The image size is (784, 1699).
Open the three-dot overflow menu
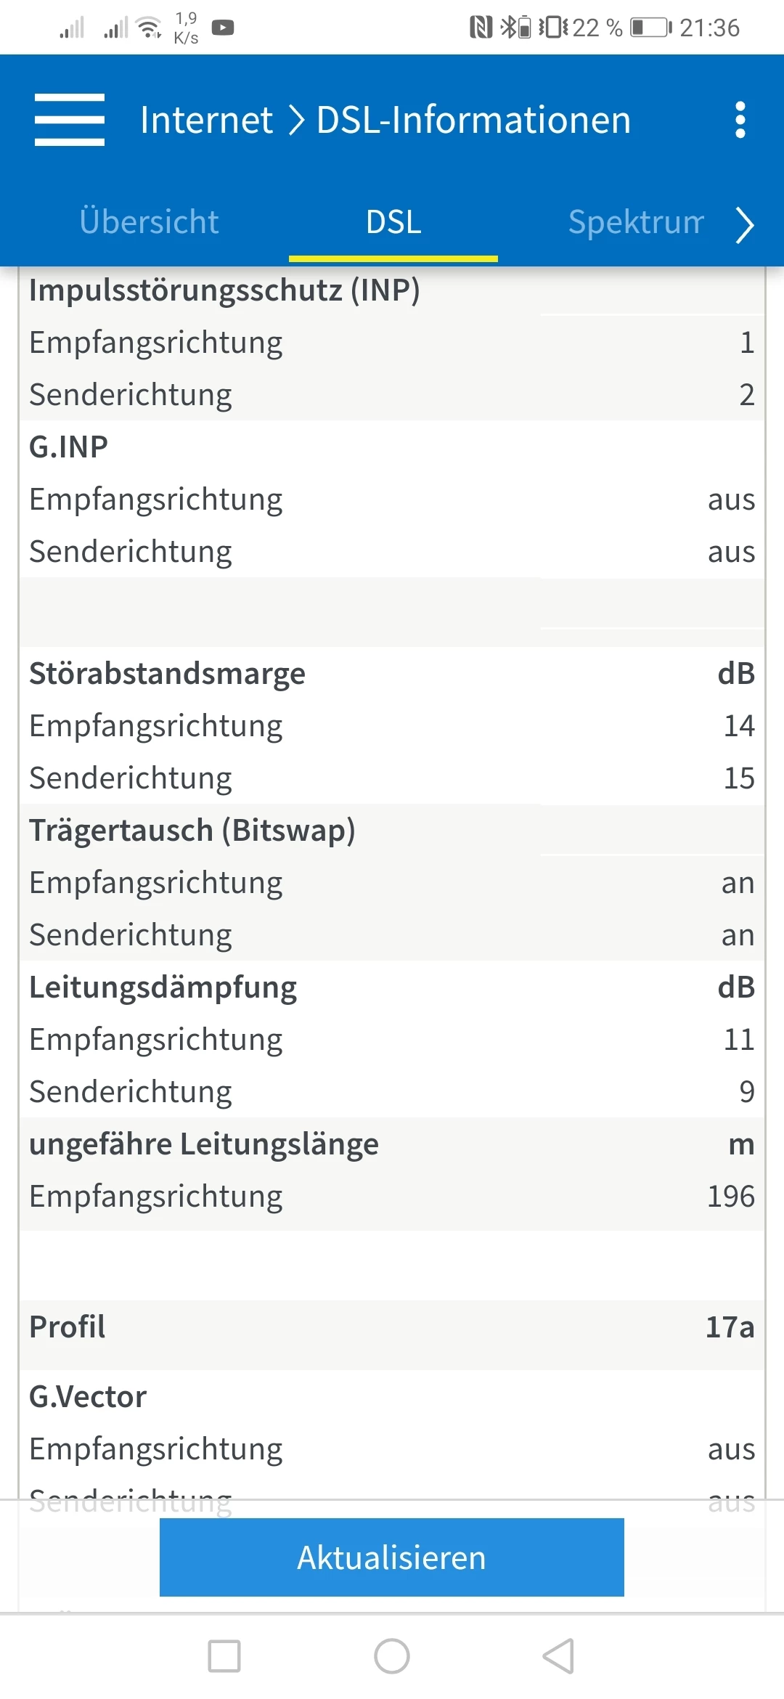tap(740, 120)
